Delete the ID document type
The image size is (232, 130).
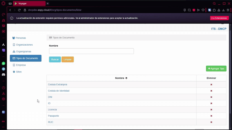pos(211,103)
